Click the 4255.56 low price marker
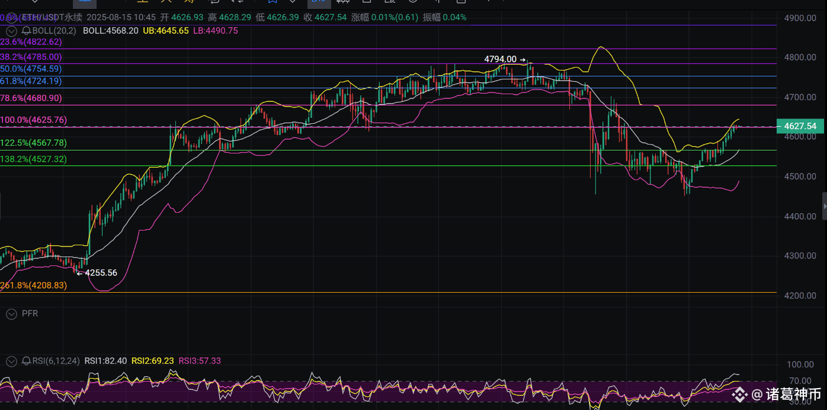 point(98,273)
